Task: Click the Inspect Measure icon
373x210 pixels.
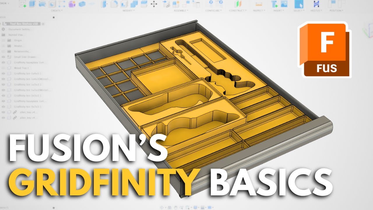Action: point(258,4)
